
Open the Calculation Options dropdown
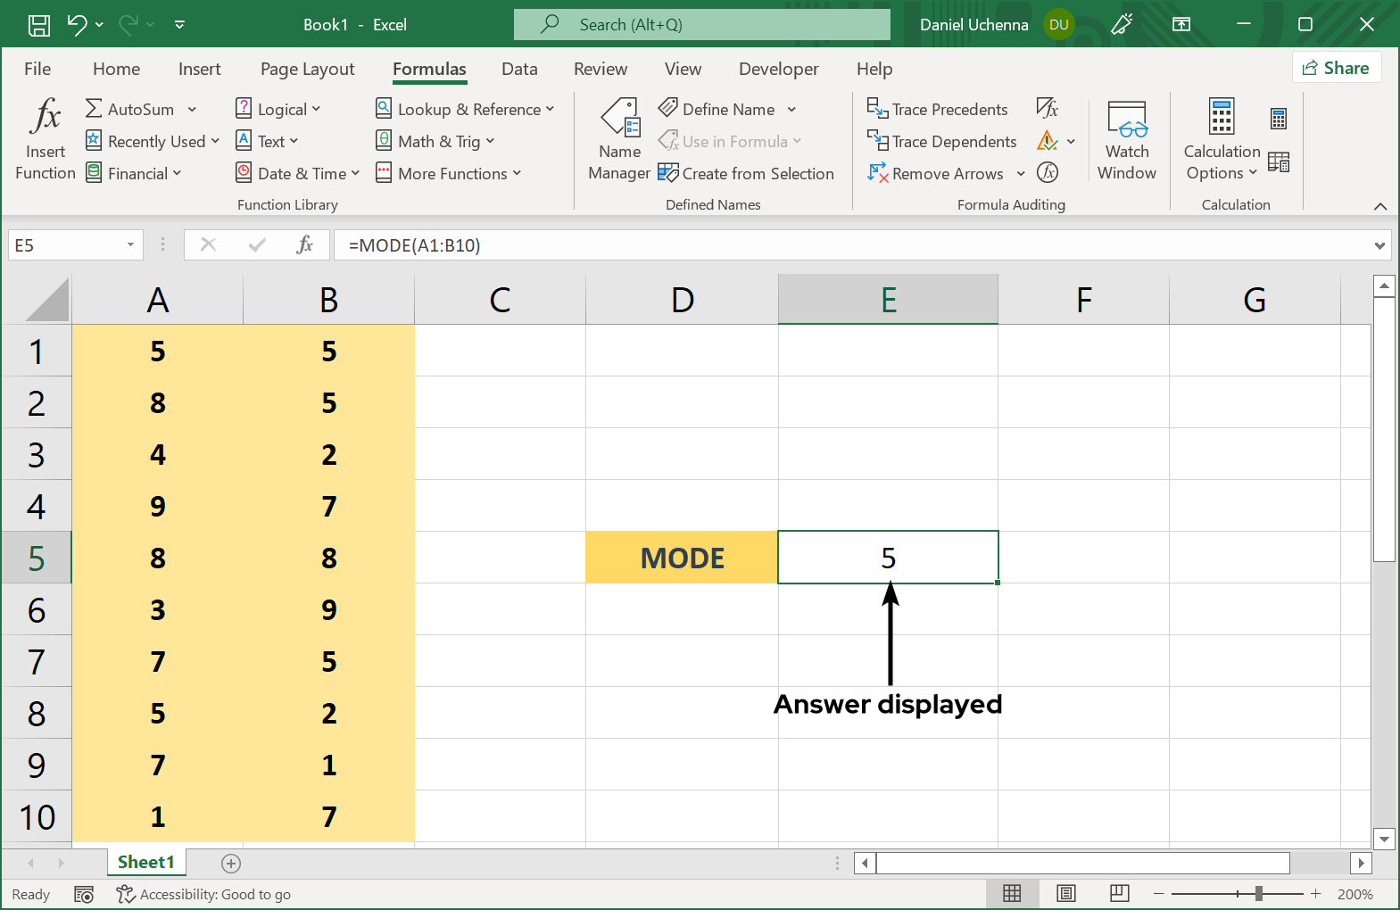click(x=1222, y=162)
